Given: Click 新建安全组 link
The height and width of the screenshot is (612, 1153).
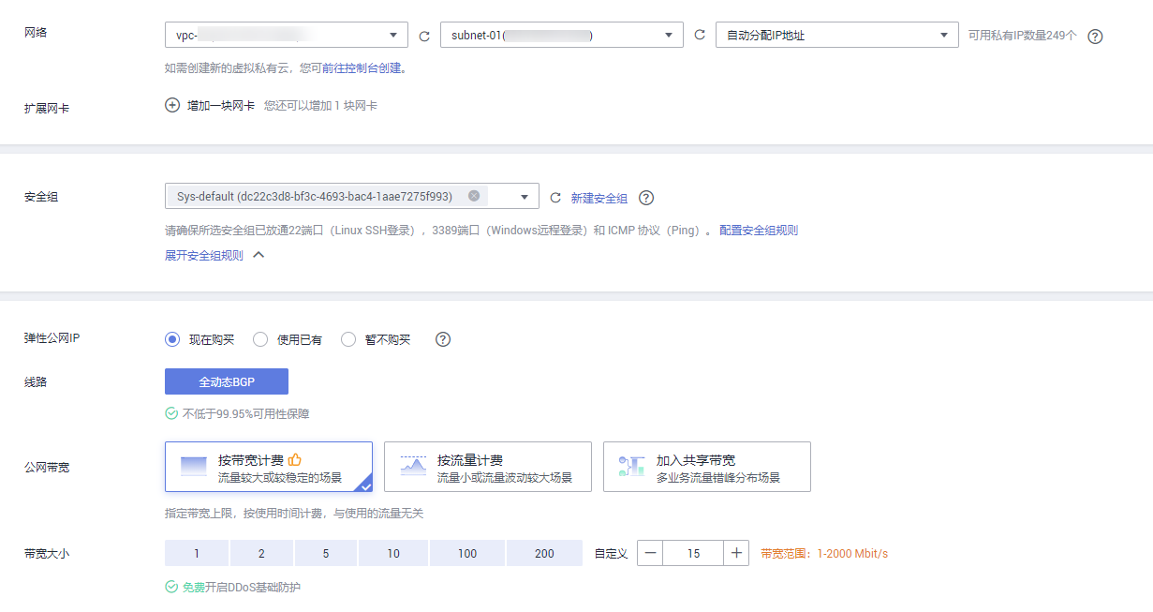Looking at the screenshot, I should (599, 198).
